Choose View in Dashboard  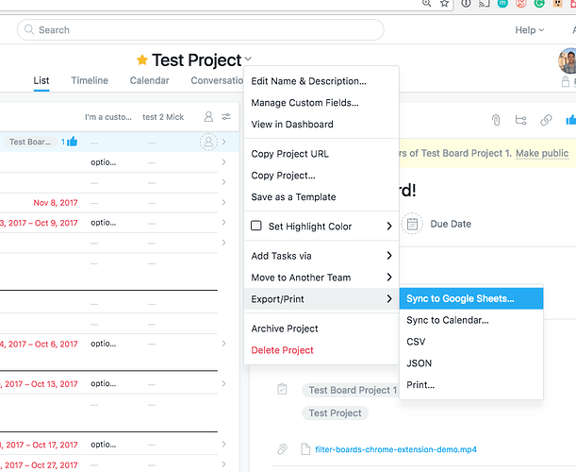[321, 125]
